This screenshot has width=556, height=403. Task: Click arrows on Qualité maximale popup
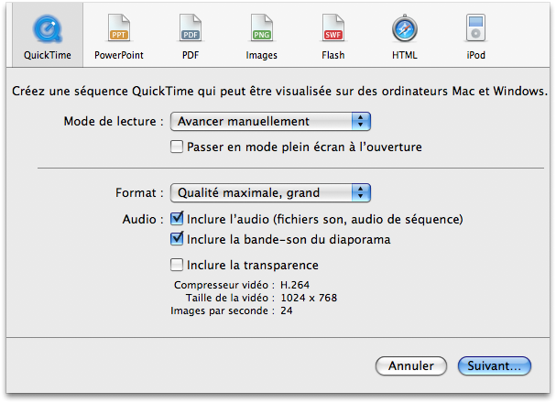tap(361, 193)
